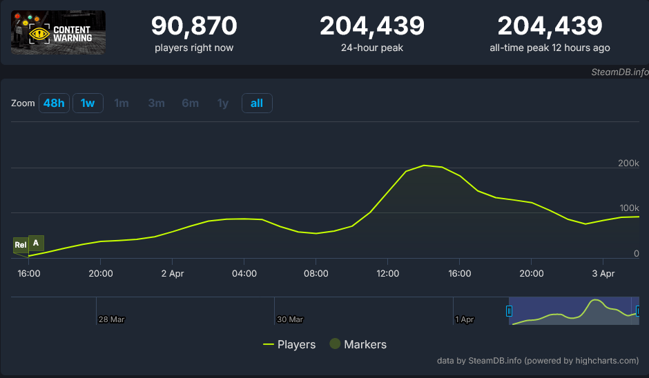Image resolution: width=649 pixels, height=378 pixels.
Task: Grab the left navigator range handle
Action: (x=509, y=310)
